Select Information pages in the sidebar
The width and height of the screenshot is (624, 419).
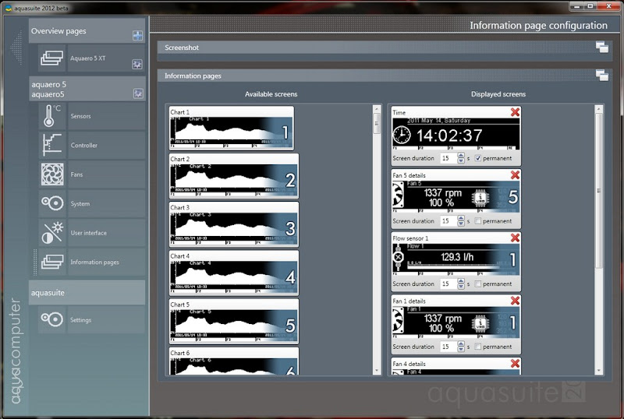[106, 262]
